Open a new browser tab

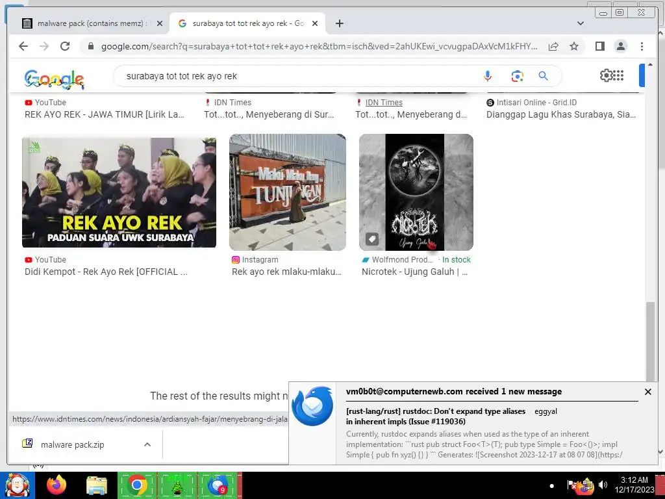tap(339, 23)
